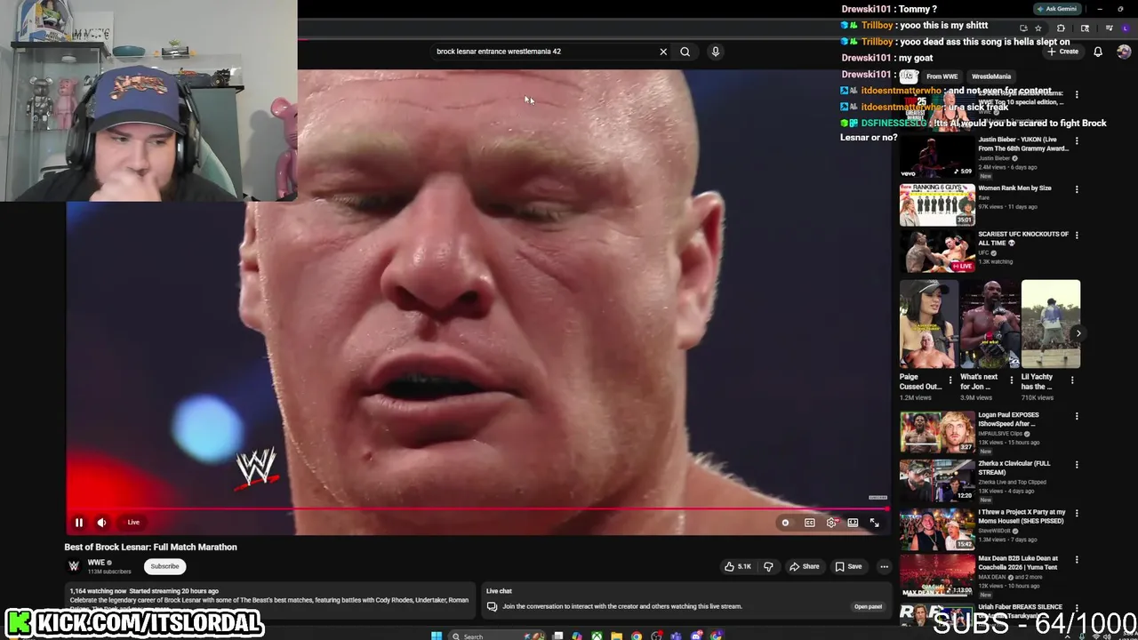Save the video to a playlist
1138x640 pixels.
click(x=848, y=566)
